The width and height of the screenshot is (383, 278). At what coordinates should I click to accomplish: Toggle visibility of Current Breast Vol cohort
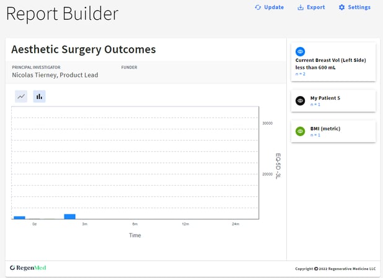click(x=300, y=51)
